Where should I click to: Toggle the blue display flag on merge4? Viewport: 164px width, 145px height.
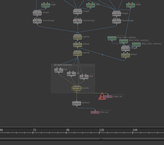tap(129, 48)
